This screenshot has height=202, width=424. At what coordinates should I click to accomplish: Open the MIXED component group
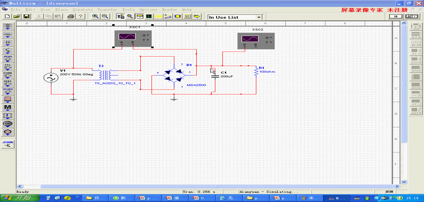[x=8, y=92]
